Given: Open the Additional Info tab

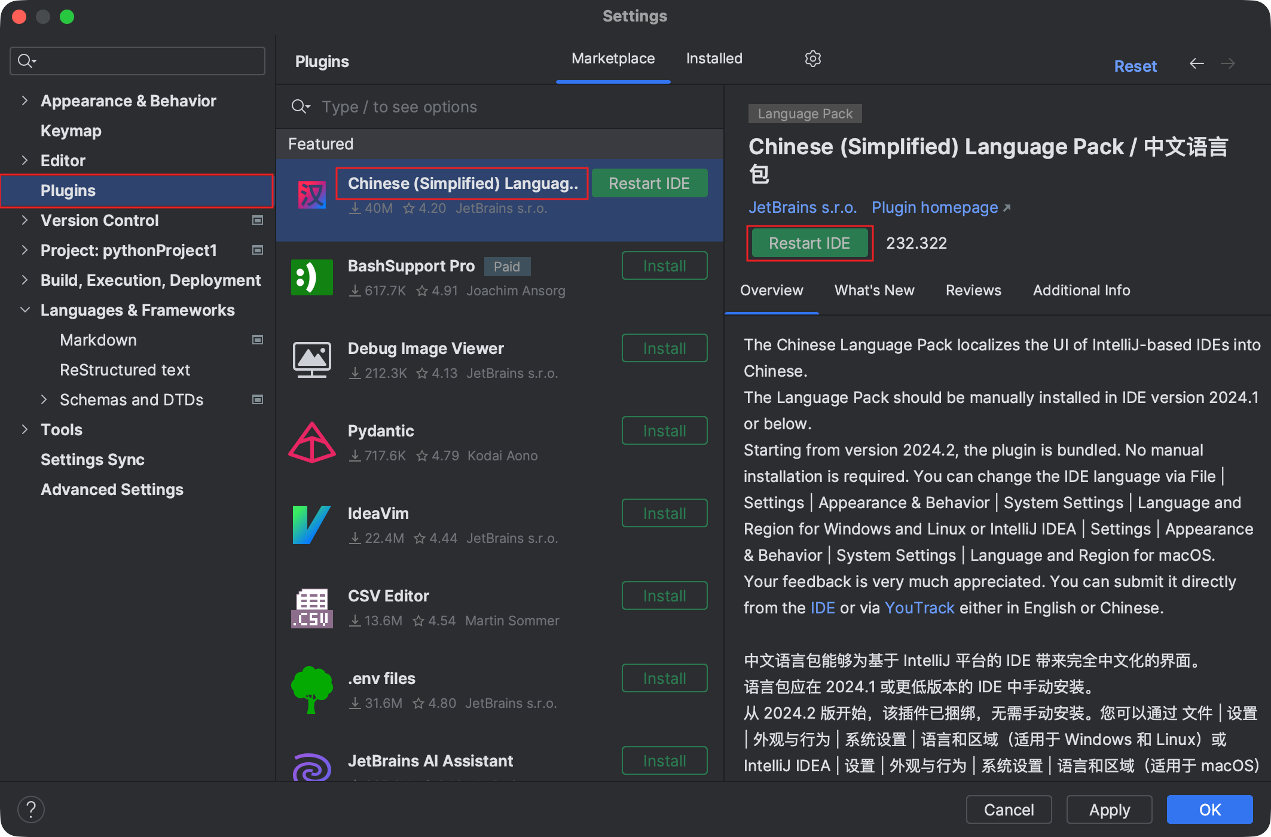Looking at the screenshot, I should coord(1081,291).
